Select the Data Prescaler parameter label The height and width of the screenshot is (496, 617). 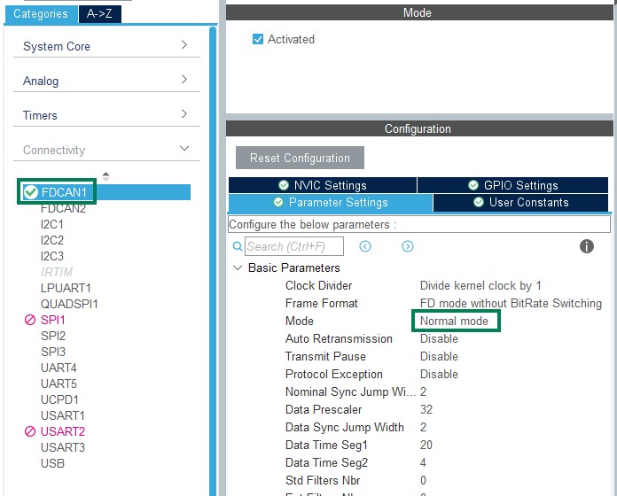coord(324,409)
